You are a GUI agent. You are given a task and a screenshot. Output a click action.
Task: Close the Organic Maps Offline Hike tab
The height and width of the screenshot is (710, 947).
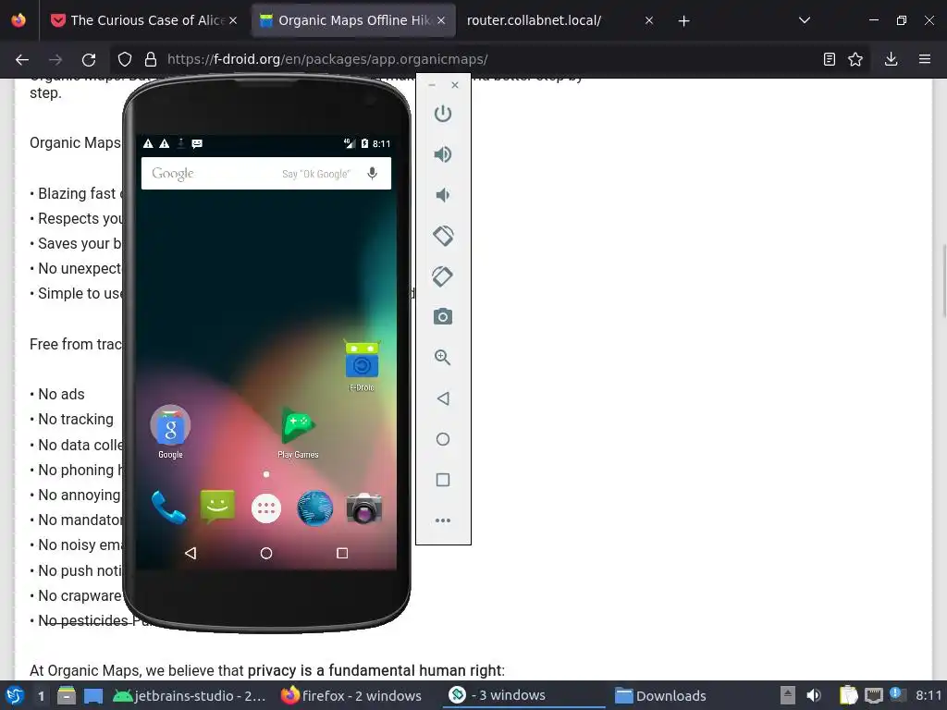[x=441, y=20]
